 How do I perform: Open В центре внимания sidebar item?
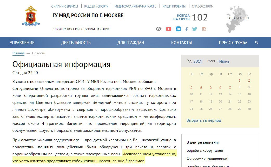point(203,142)
